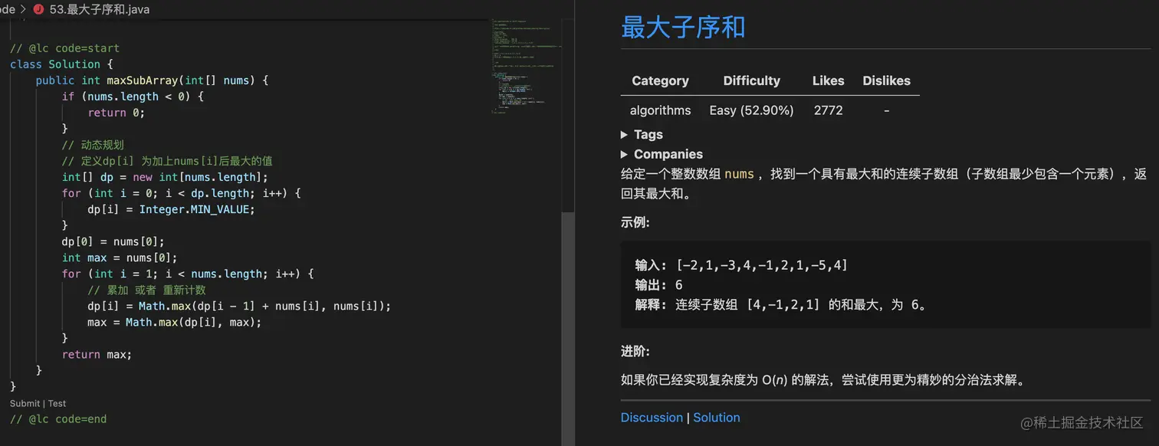Viewport: 1159px width, 446px height.
Task: Expand the Tags section
Action: pos(642,134)
